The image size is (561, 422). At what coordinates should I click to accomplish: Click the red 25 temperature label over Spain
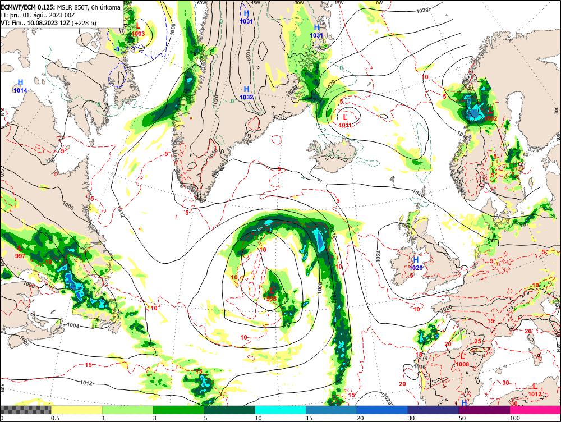coord(477,341)
